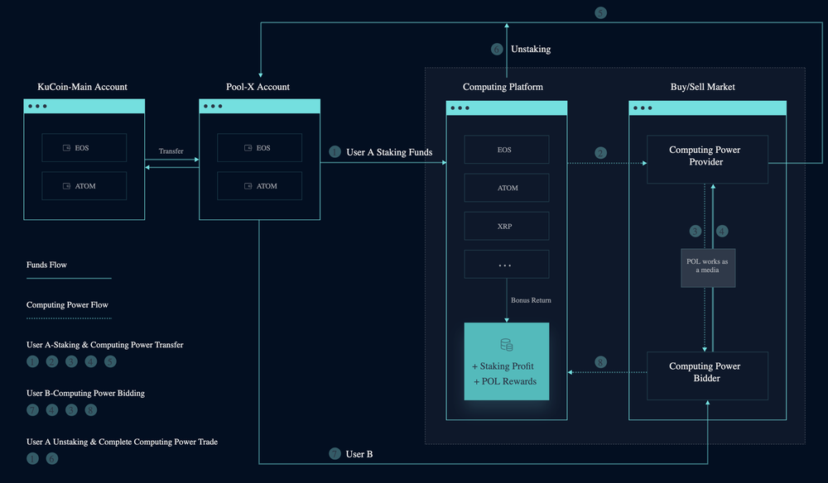Toggle the step 5 marker at top of diagram
This screenshot has height=483, width=828.
600,12
